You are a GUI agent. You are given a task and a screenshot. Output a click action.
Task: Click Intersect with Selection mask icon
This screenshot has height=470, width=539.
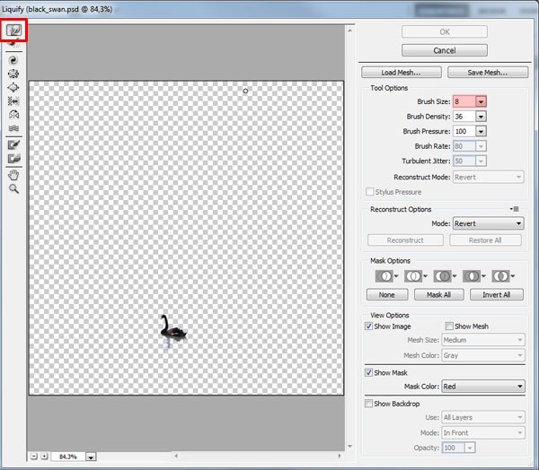[473, 276]
